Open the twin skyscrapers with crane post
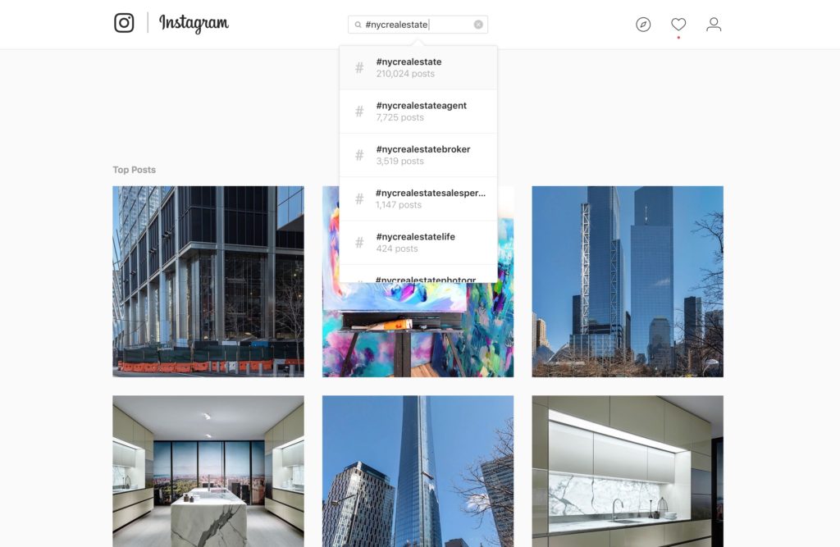The height and width of the screenshot is (547, 840). coord(628,282)
